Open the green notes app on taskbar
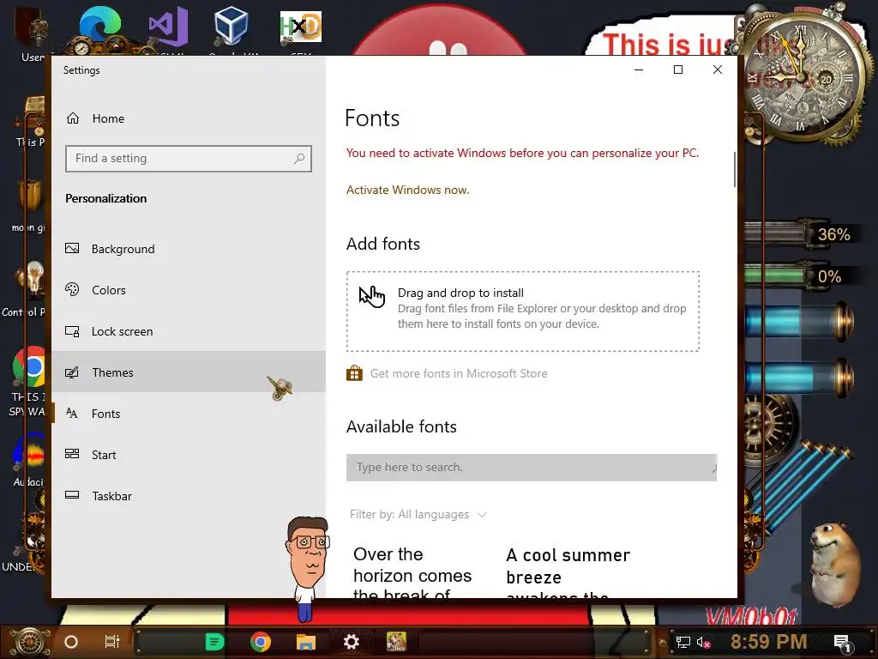 [214, 642]
